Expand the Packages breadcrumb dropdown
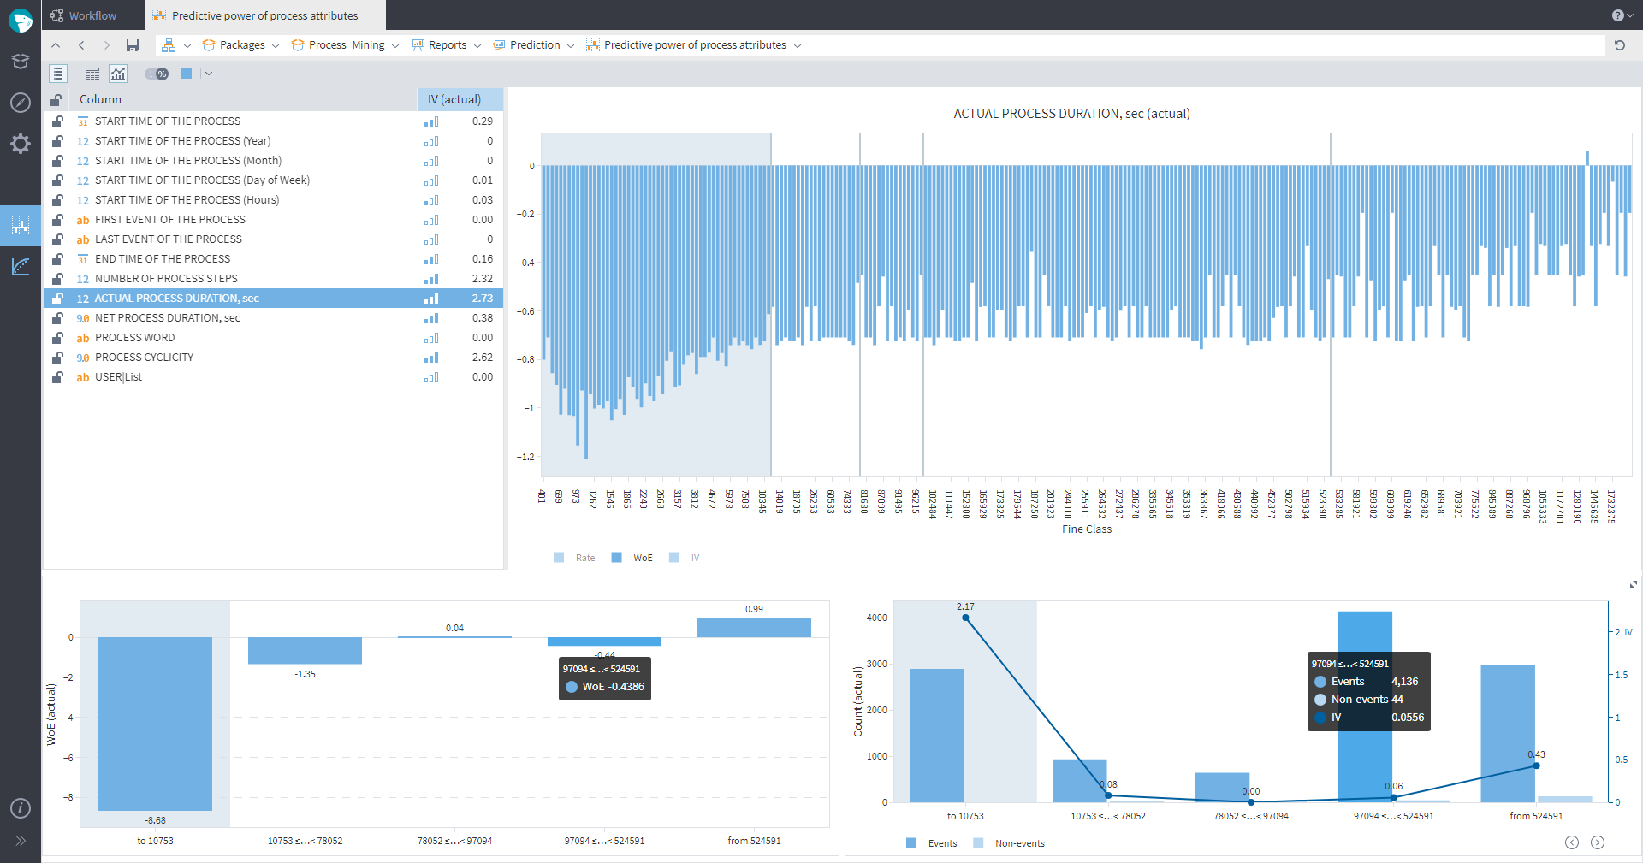This screenshot has width=1643, height=863. 276,46
